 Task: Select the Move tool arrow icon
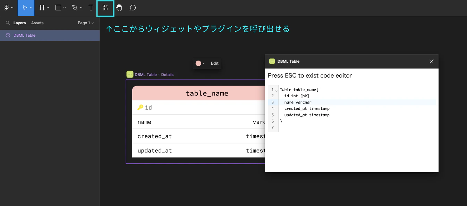[x=25, y=8]
